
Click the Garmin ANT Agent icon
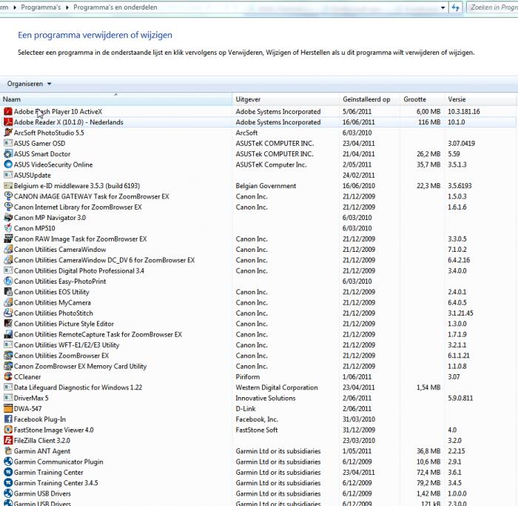(8, 450)
